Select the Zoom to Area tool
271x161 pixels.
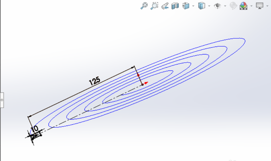click(x=154, y=6)
